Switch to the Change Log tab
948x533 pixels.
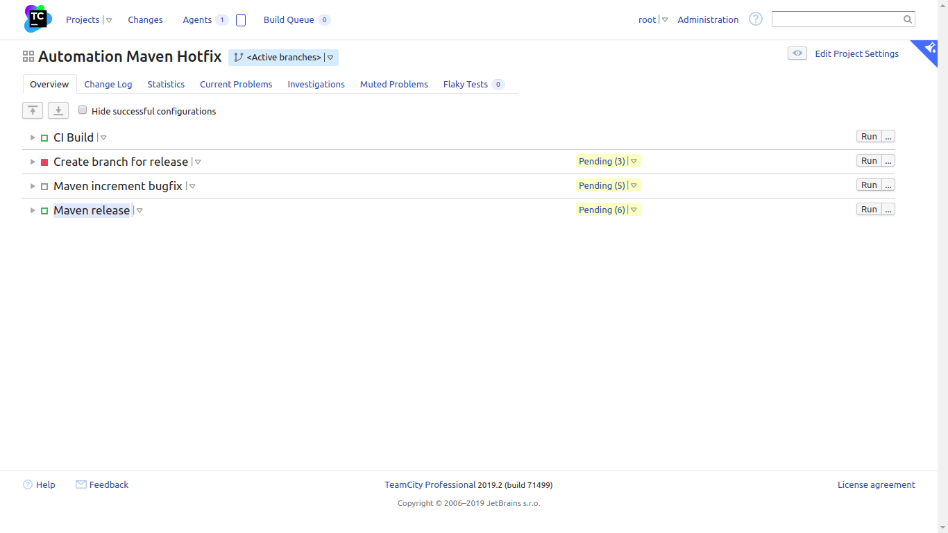(108, 84)
